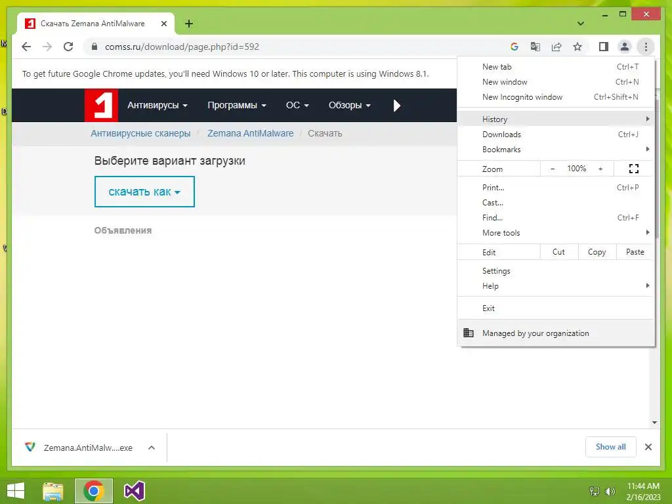Dismiss the downloads bar
672x504 pixels.
pyautogui.click(x=648, y=447)
